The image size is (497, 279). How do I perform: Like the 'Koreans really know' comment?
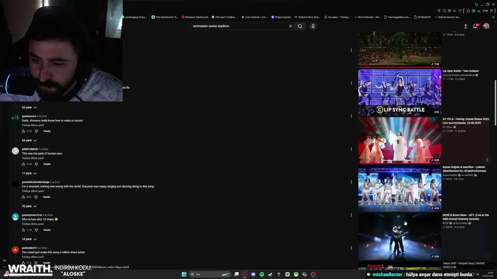(23, 131)
